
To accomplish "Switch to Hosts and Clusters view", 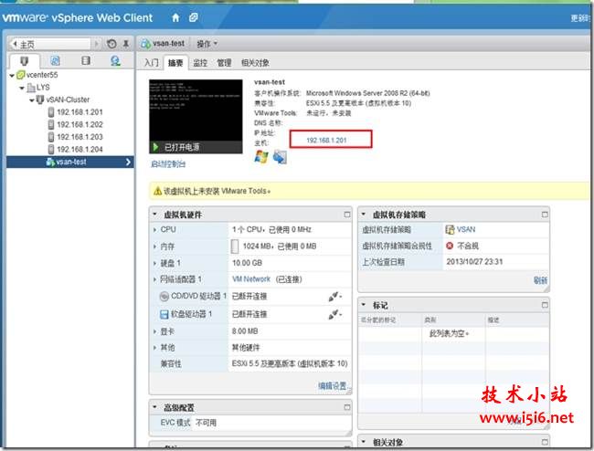I will 25,60.
